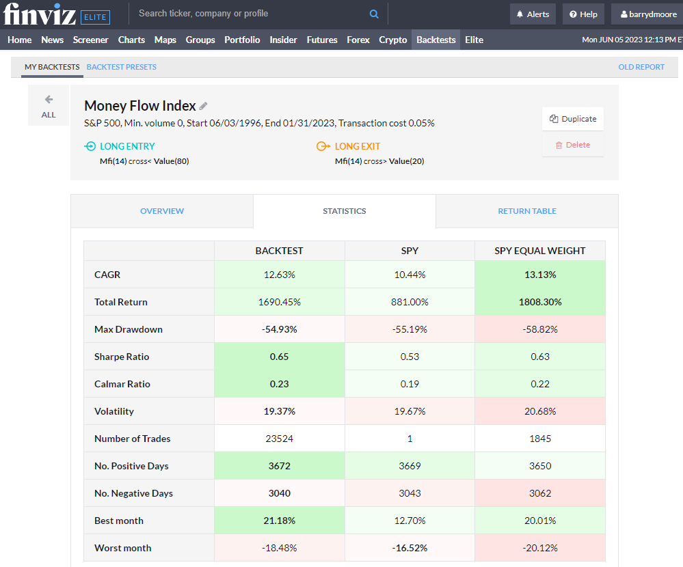Click the LONG ENTRY circle arrow icon

tap(90, 146)
